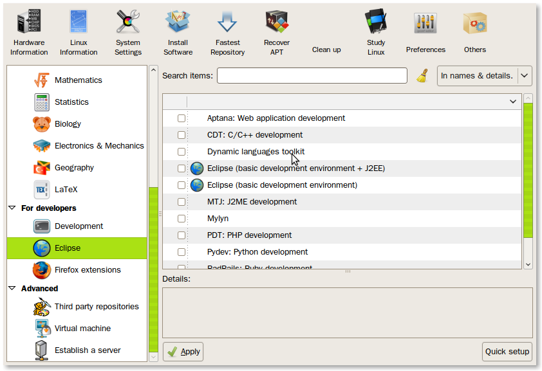Image resolution: width=542 pixels, height=371 pixels.
Task: Select the Development category label
Action: click(79, 226)
